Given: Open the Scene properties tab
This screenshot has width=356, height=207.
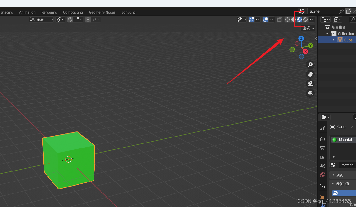Looking at the screenshot, I should (x=323, y=166).
